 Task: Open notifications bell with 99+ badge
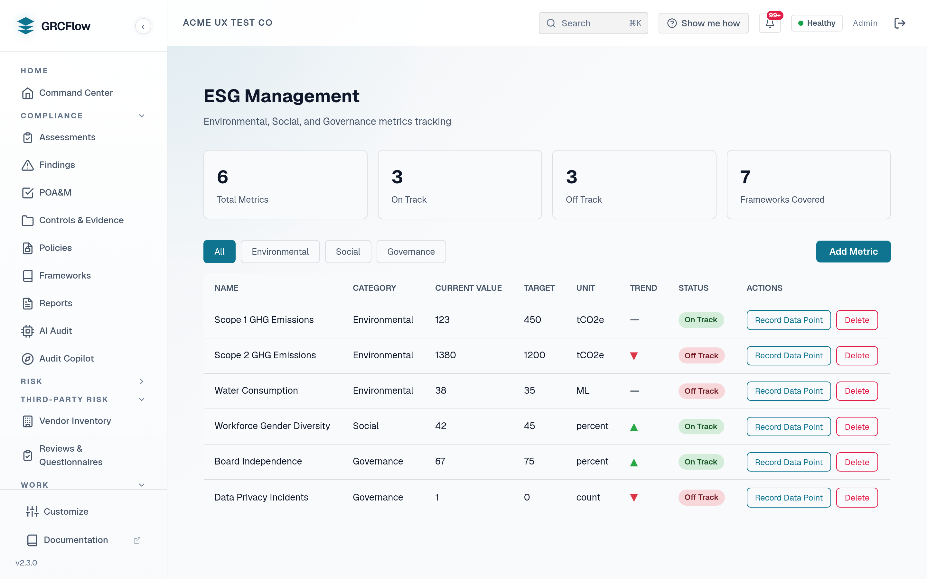[x=770, y=23]
